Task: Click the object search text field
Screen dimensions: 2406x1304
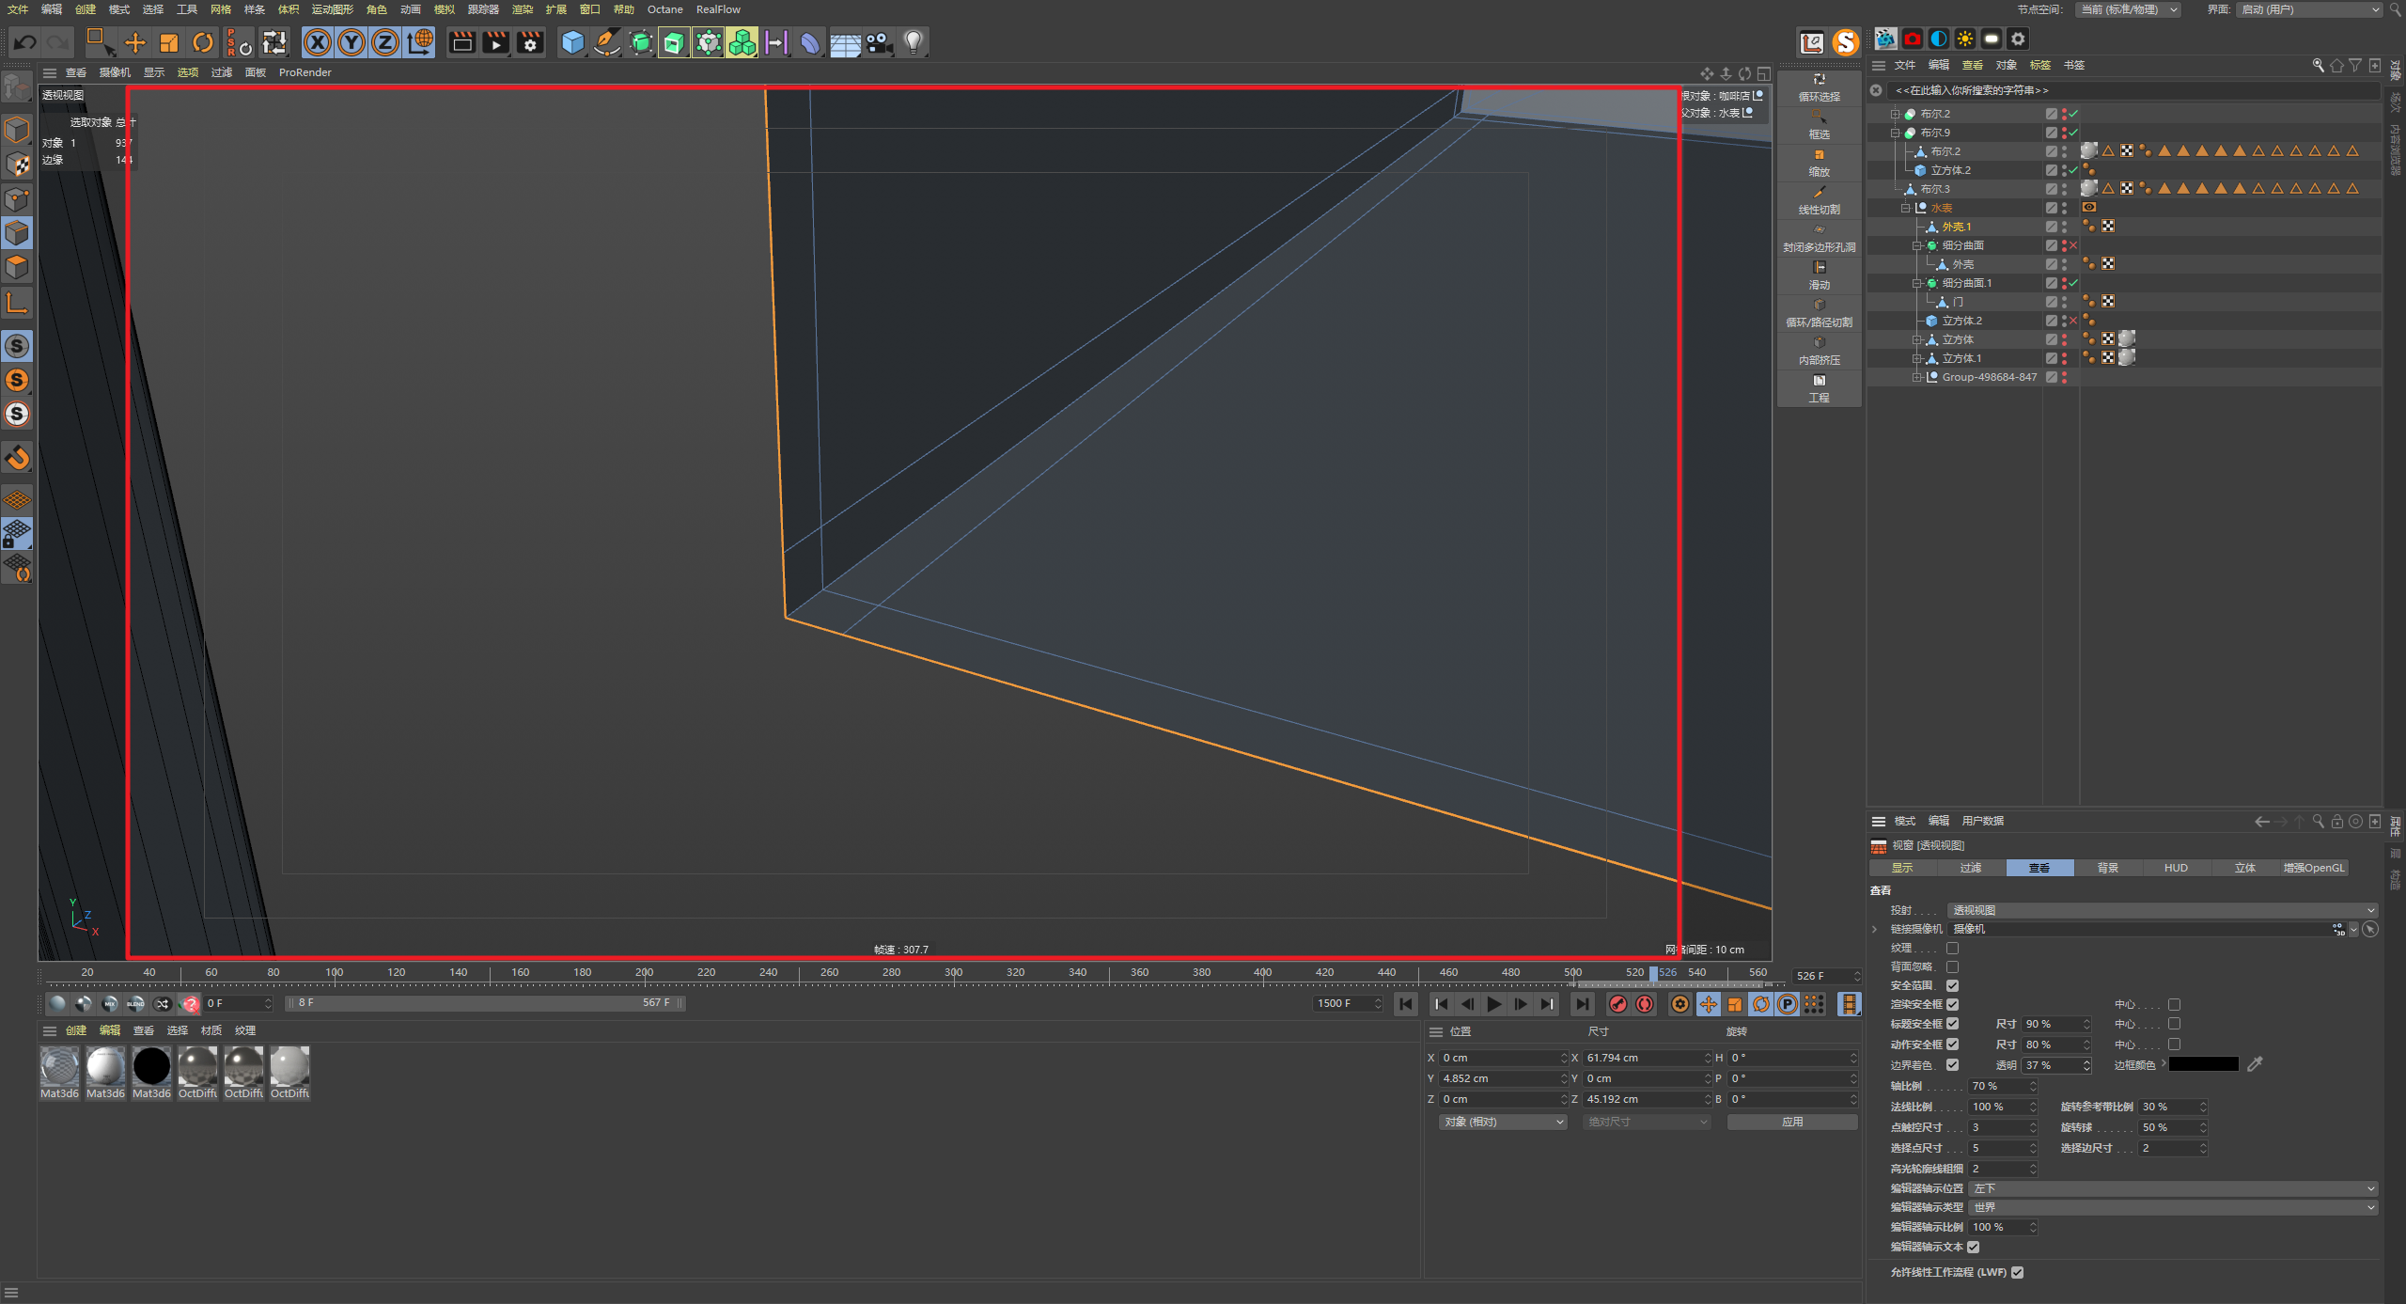Action: (2133, 90)
